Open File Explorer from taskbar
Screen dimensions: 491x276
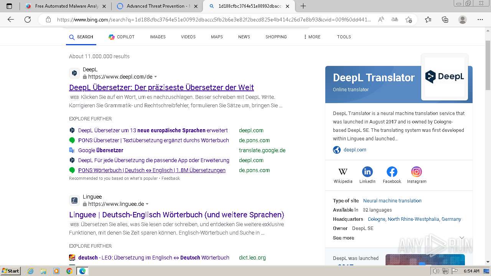(x=43, y=271)
